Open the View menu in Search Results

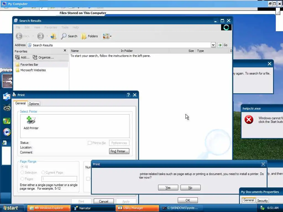click(x=37, y=27)
